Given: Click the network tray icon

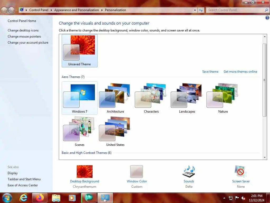Looking at the screenshot, I should coord(230,198).
